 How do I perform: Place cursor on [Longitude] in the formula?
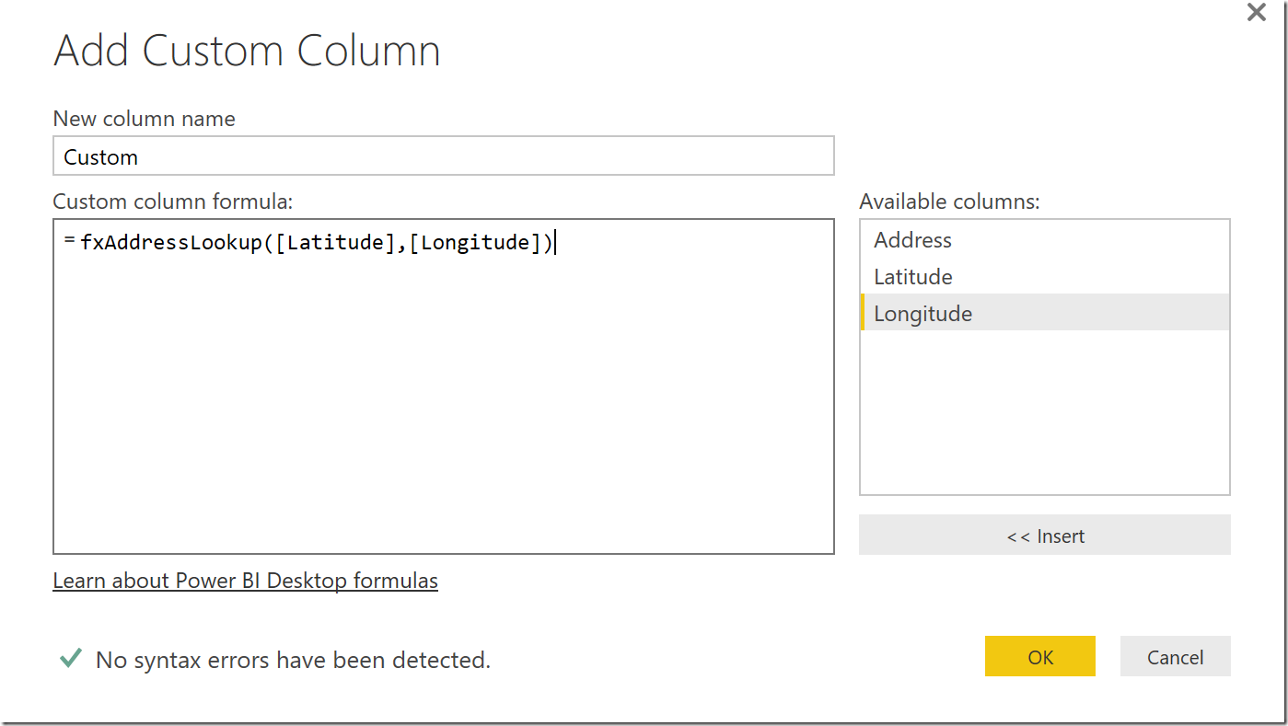(x=475, y=243)
